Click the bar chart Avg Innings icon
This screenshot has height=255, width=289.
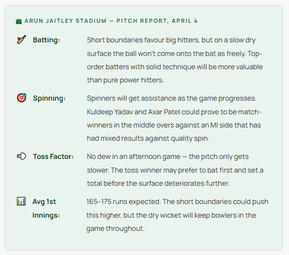coord(21,201)
